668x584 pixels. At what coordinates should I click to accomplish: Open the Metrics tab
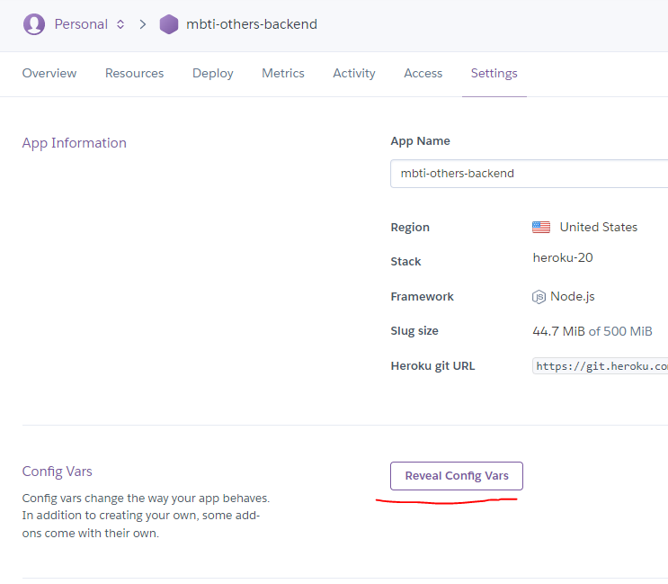(x=283, y=73)
